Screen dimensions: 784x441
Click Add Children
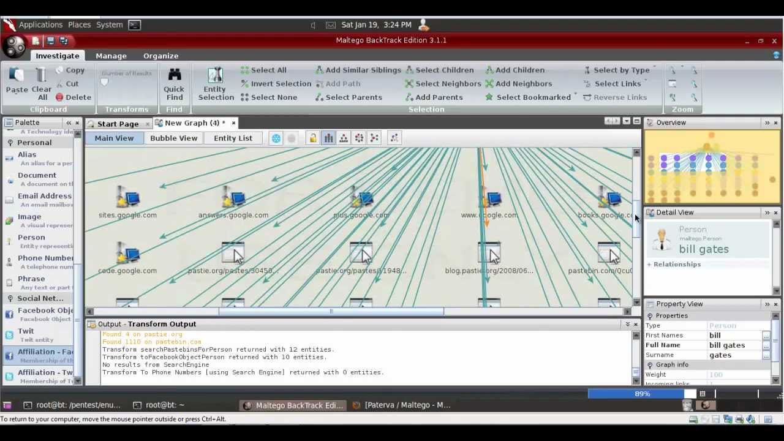(514, 70)
